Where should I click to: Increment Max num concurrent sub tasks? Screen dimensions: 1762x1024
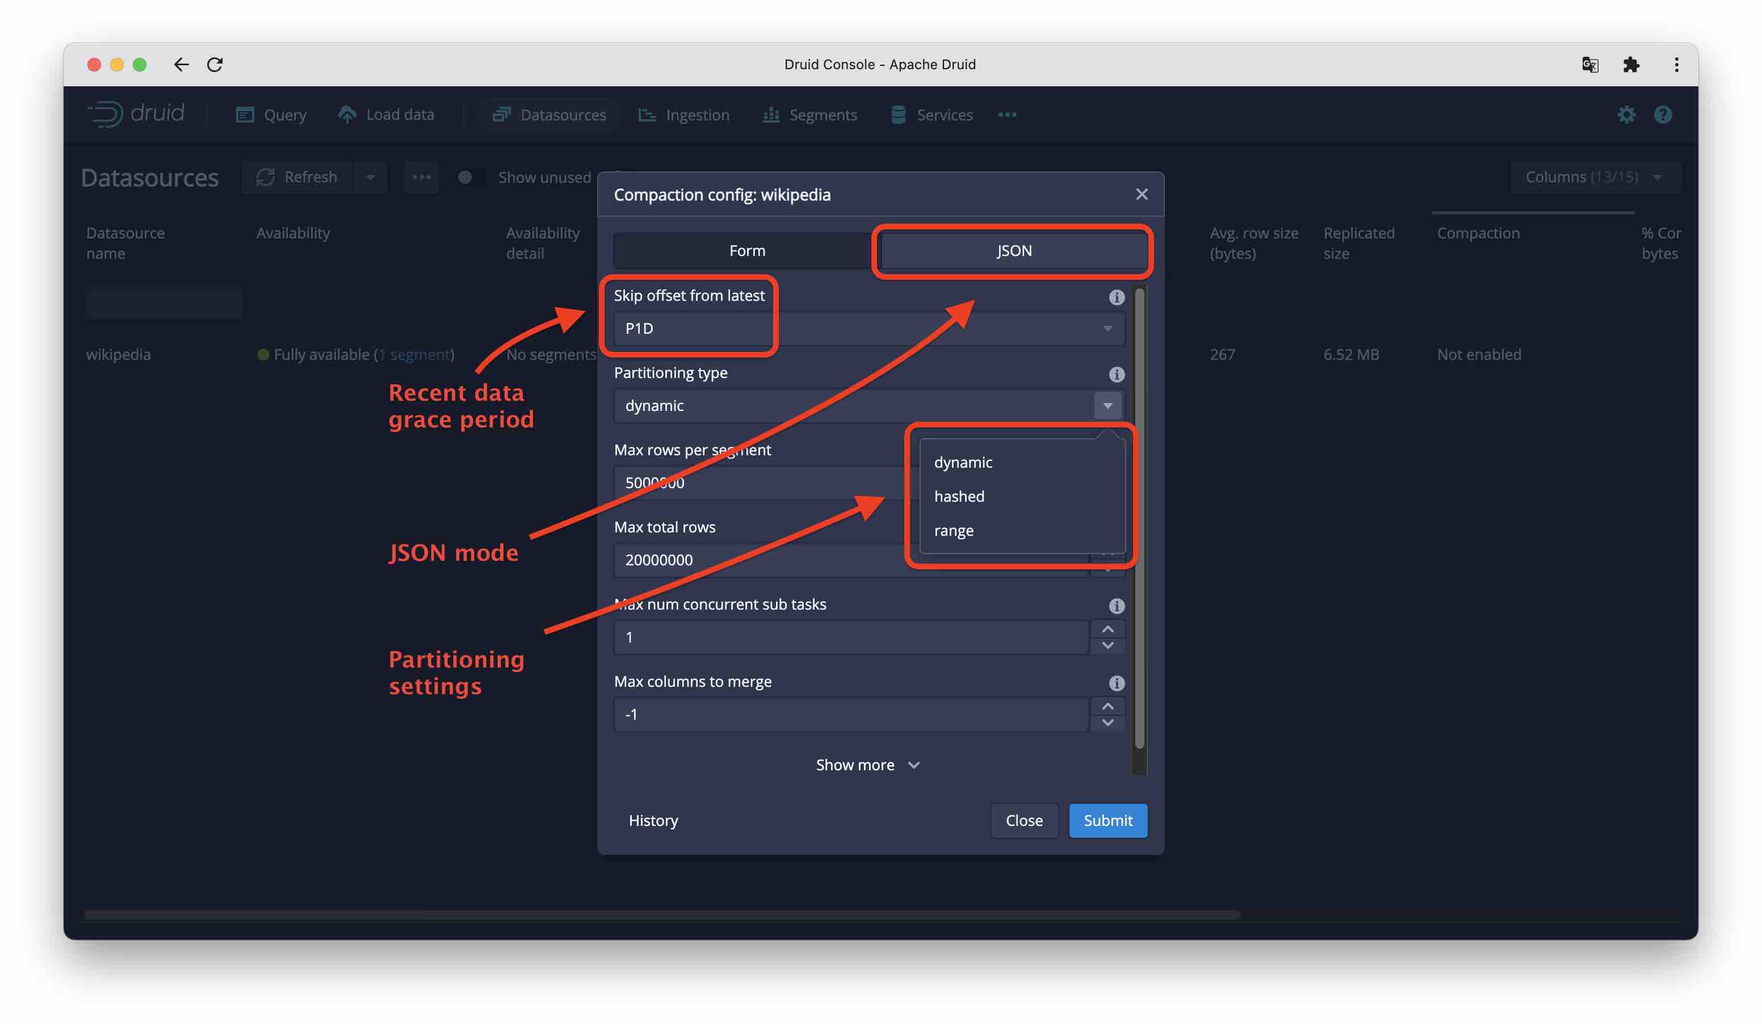[1107, 628]
